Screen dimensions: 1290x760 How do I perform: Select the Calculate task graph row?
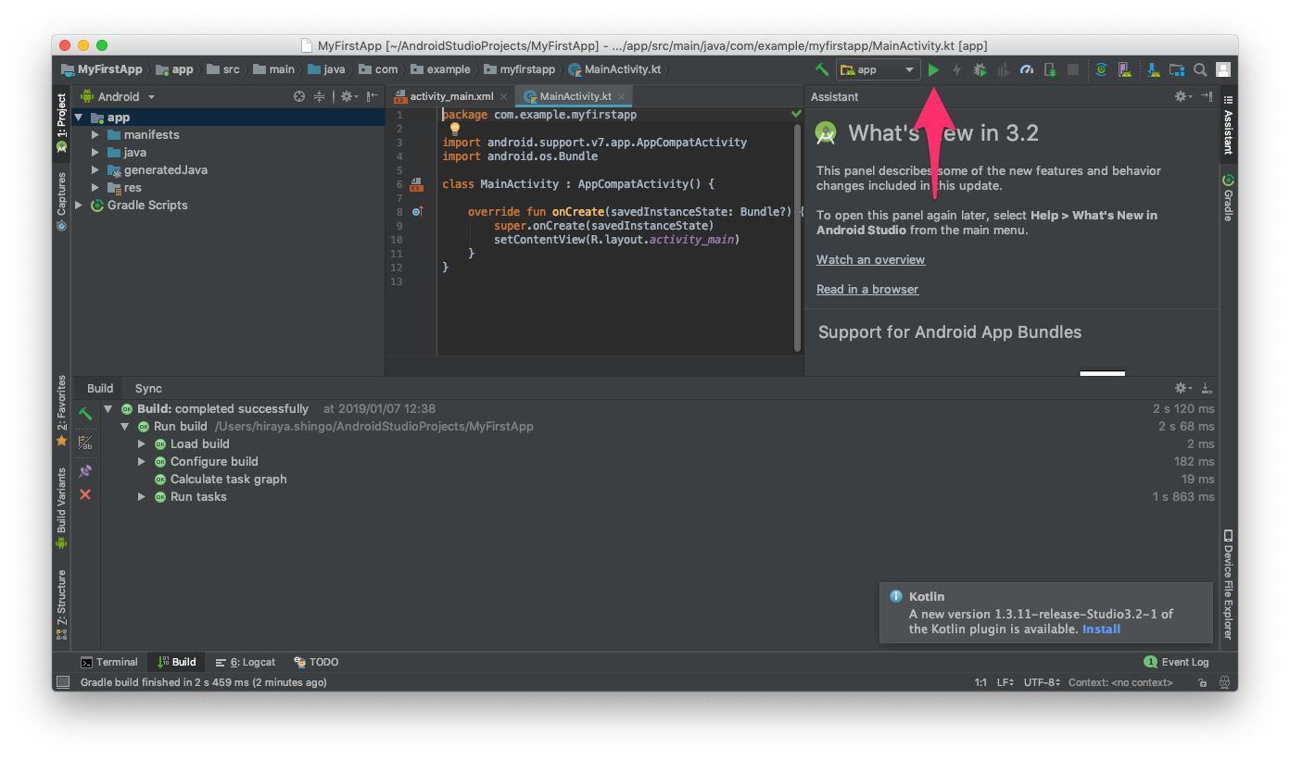661,480
